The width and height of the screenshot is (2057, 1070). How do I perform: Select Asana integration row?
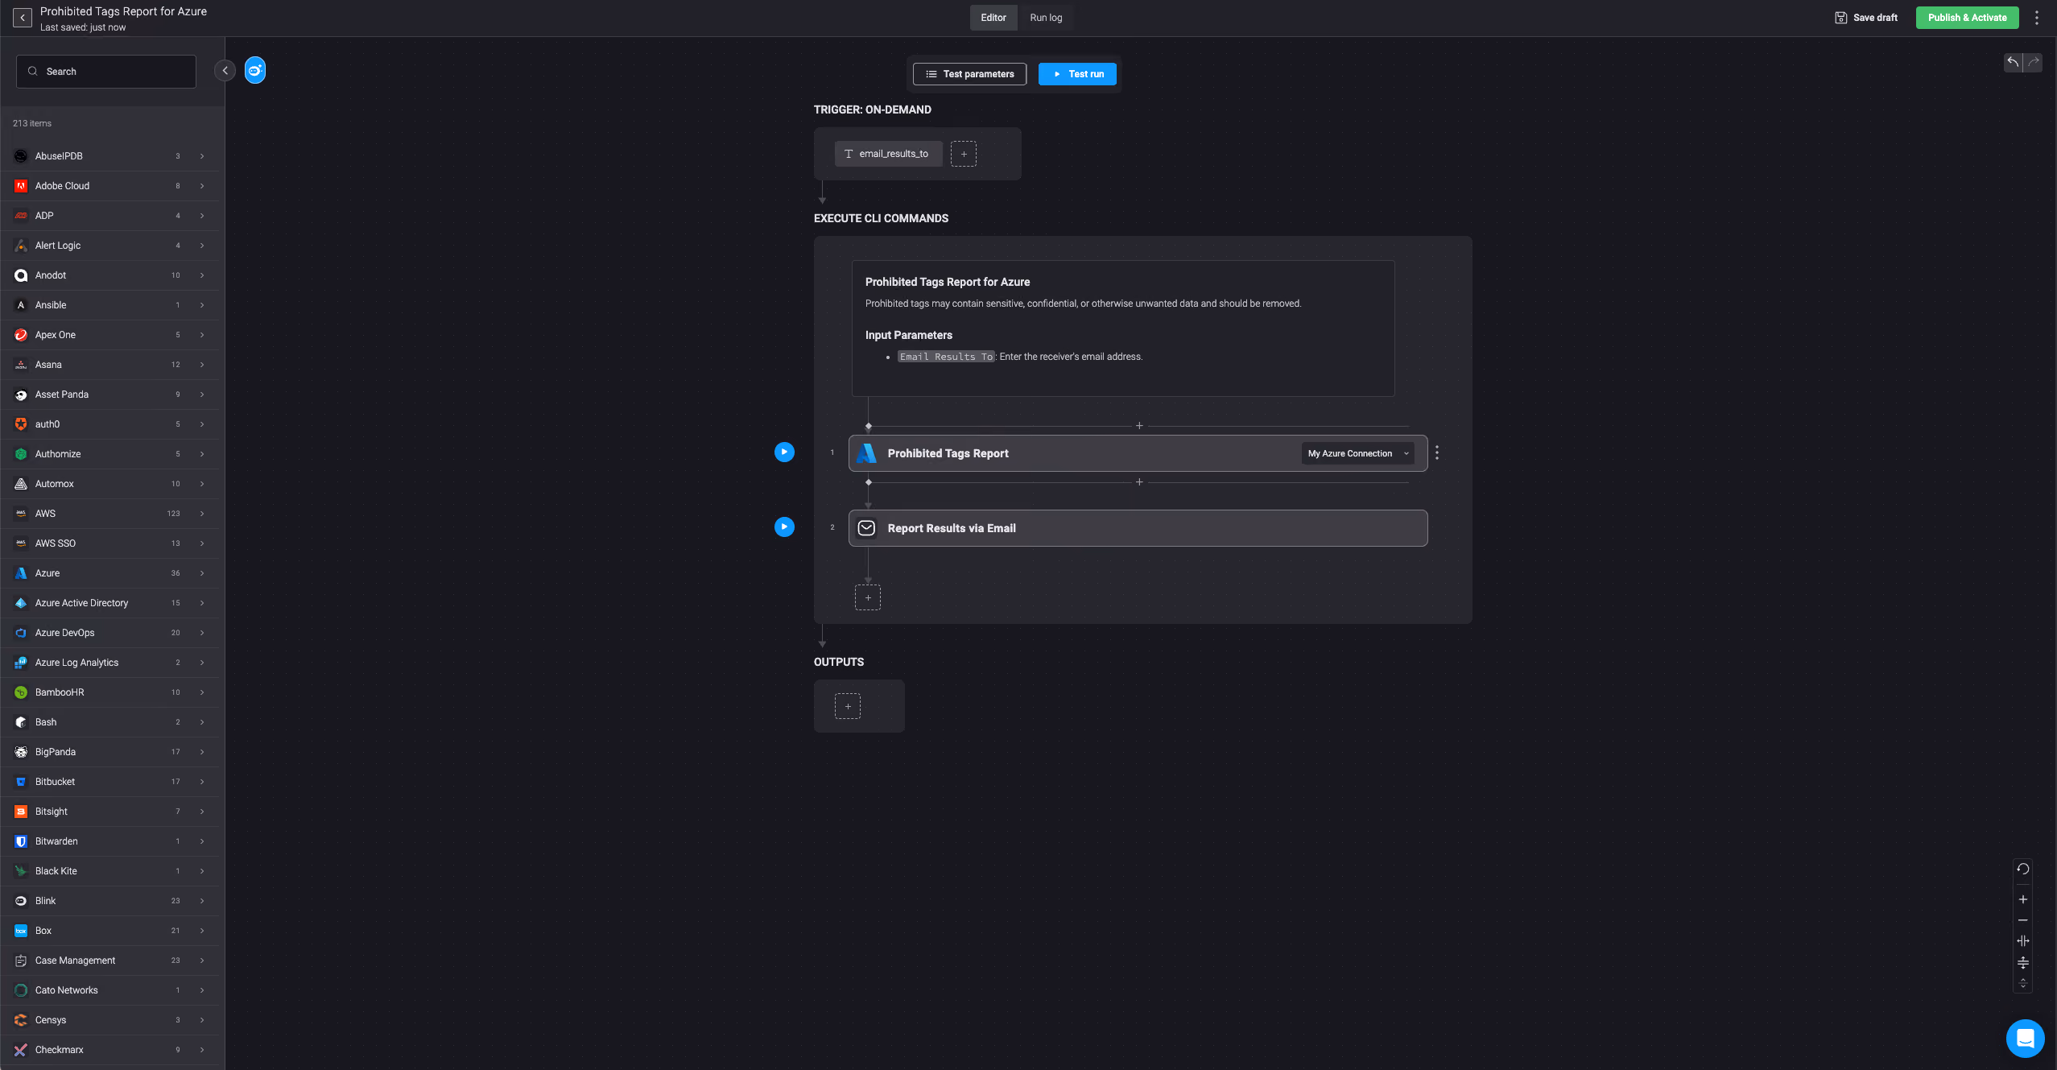pos(109,365)
